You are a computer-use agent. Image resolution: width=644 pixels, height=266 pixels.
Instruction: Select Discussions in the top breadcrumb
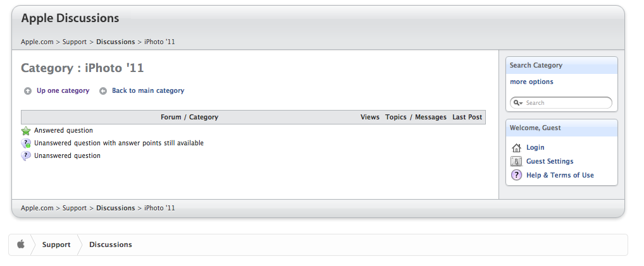click(x=115, y=42)
